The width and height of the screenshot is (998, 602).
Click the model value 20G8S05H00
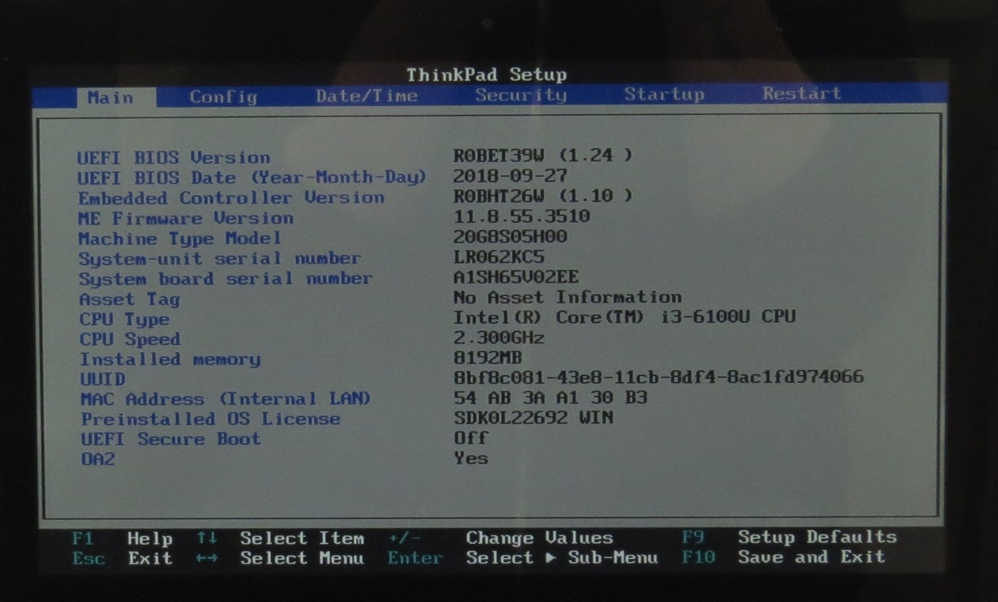point(510,237)
